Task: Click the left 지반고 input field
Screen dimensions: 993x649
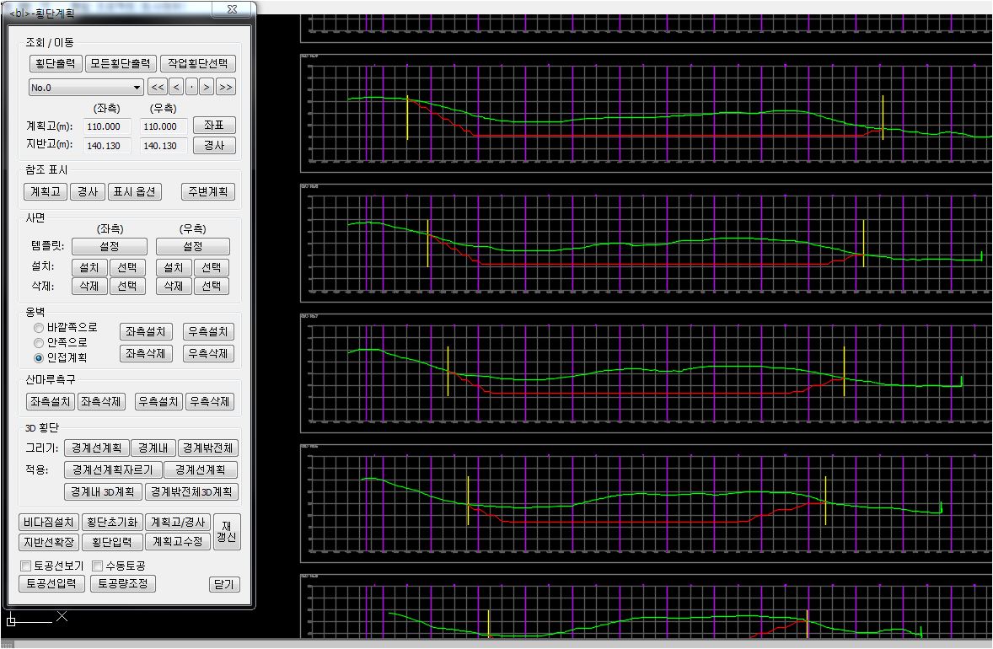Action: pos(107,146)
